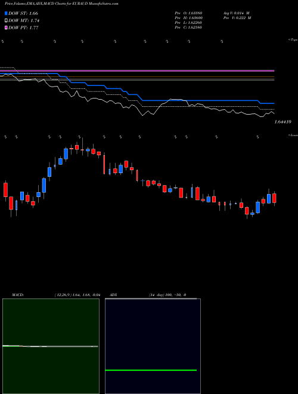The width and height of the screenshot is (298, 394).
Task: Select the "DOW ST: 1.66" legend label
Action: (23, 13)
